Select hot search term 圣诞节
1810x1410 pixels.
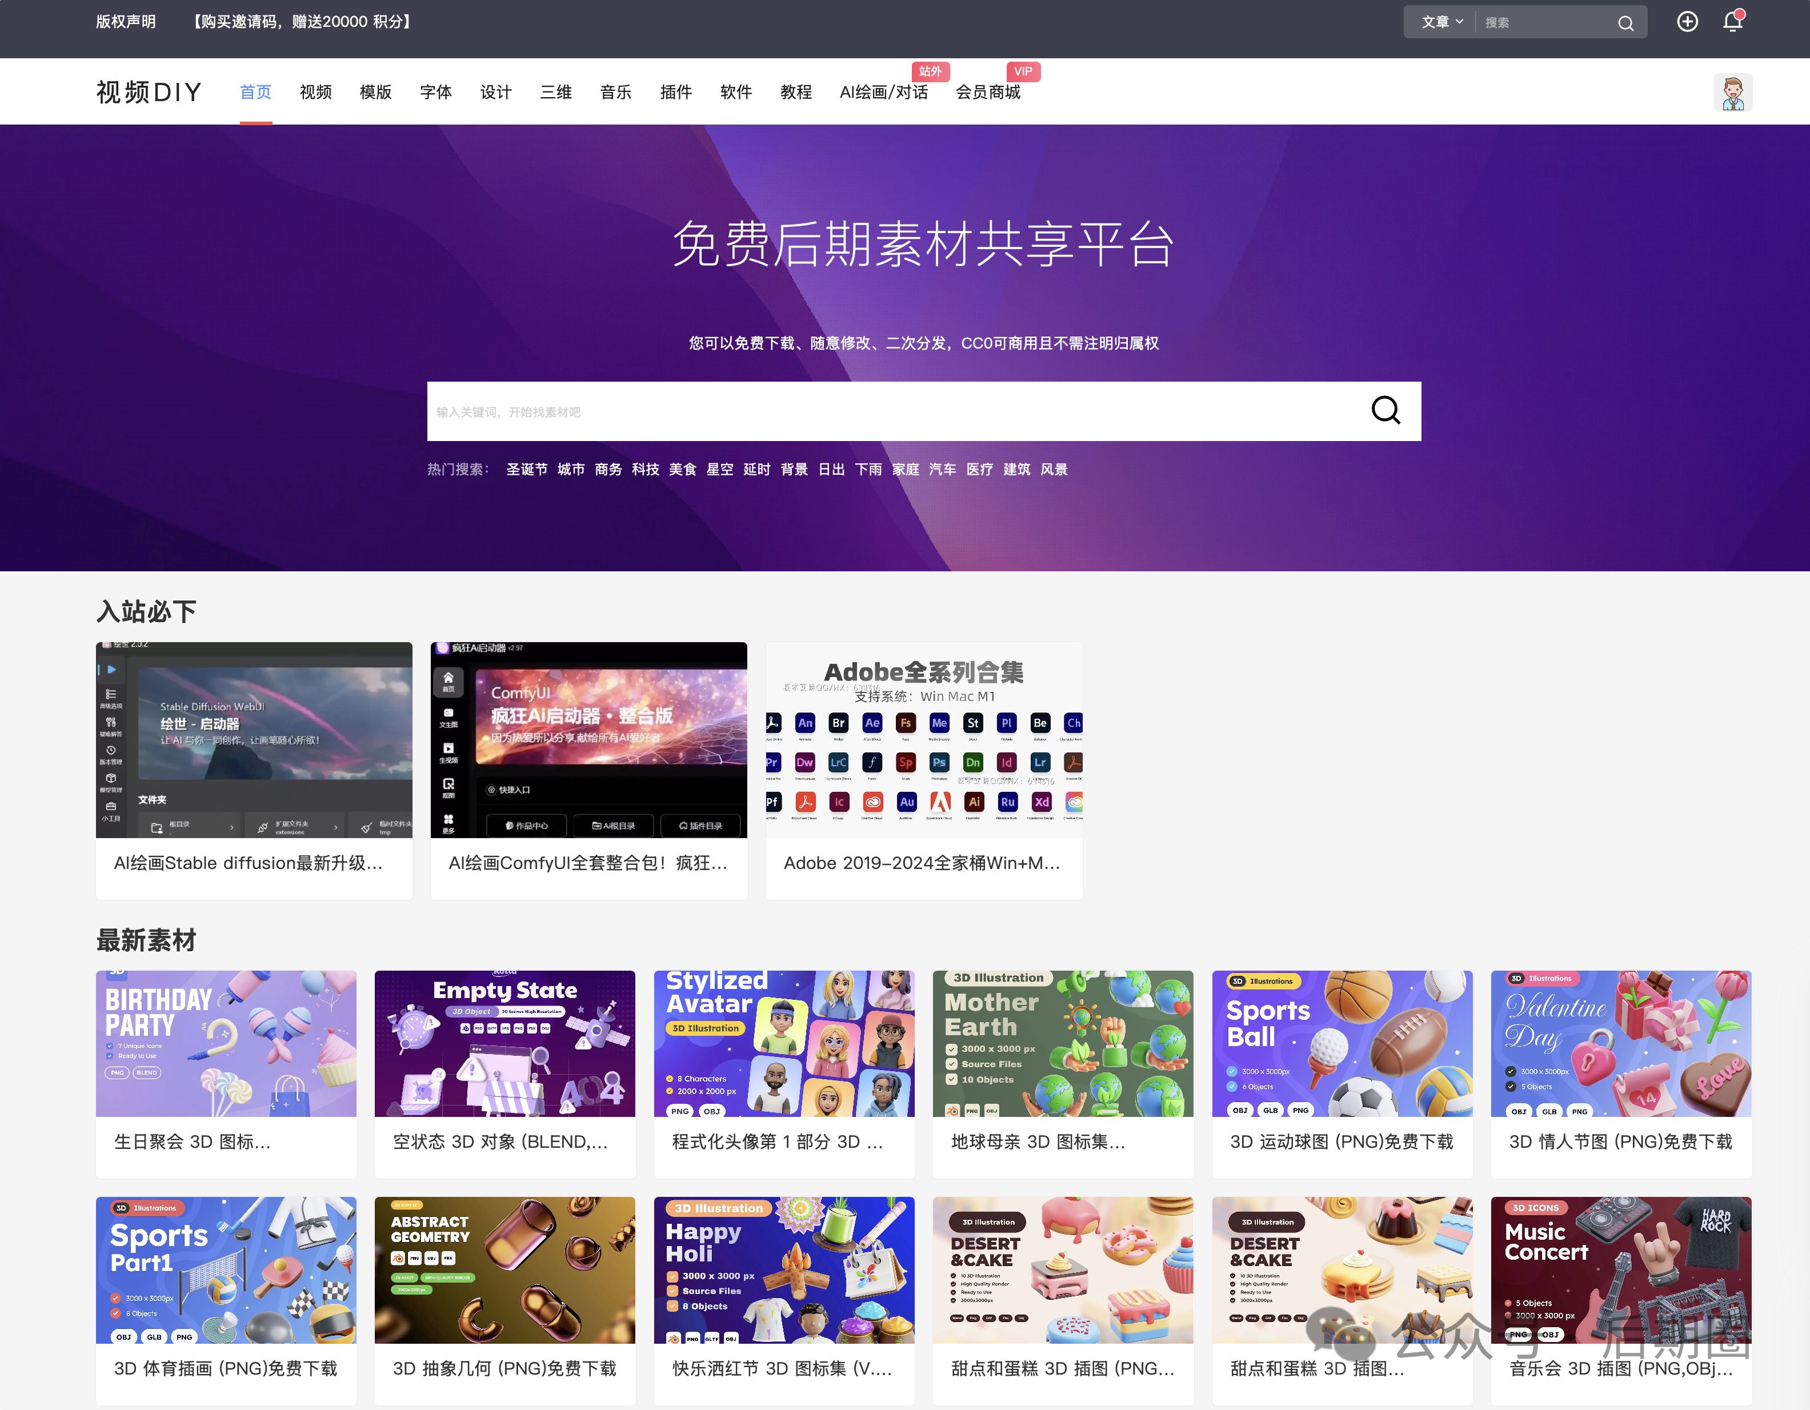(x=527, y=469)
